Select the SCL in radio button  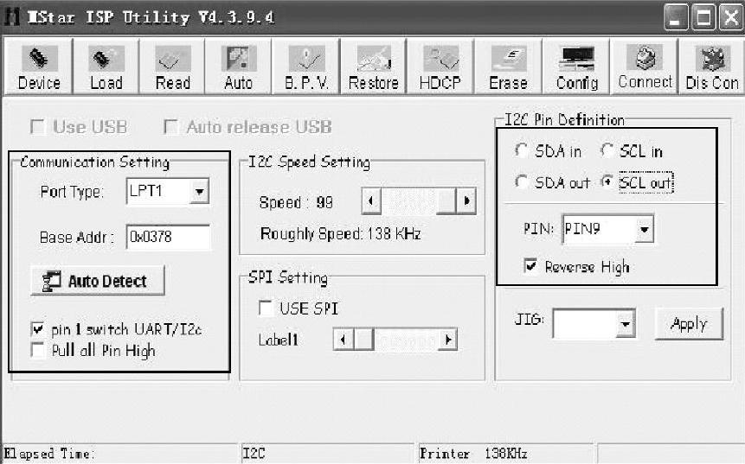pyautogui.click(x=607, y=151)
